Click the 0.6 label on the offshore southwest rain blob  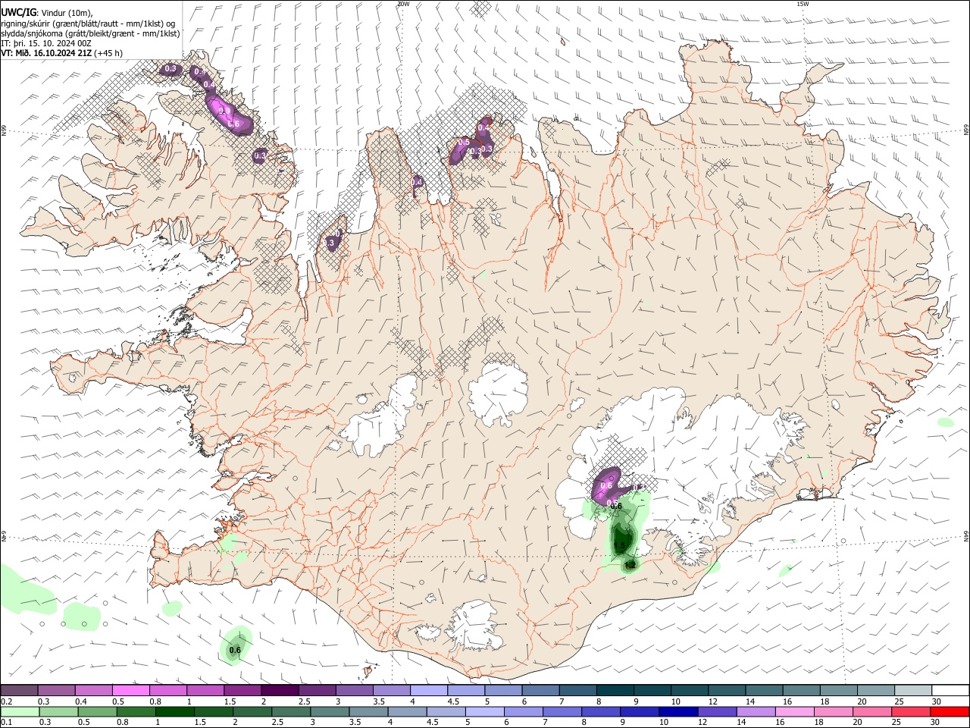(235, 650)
